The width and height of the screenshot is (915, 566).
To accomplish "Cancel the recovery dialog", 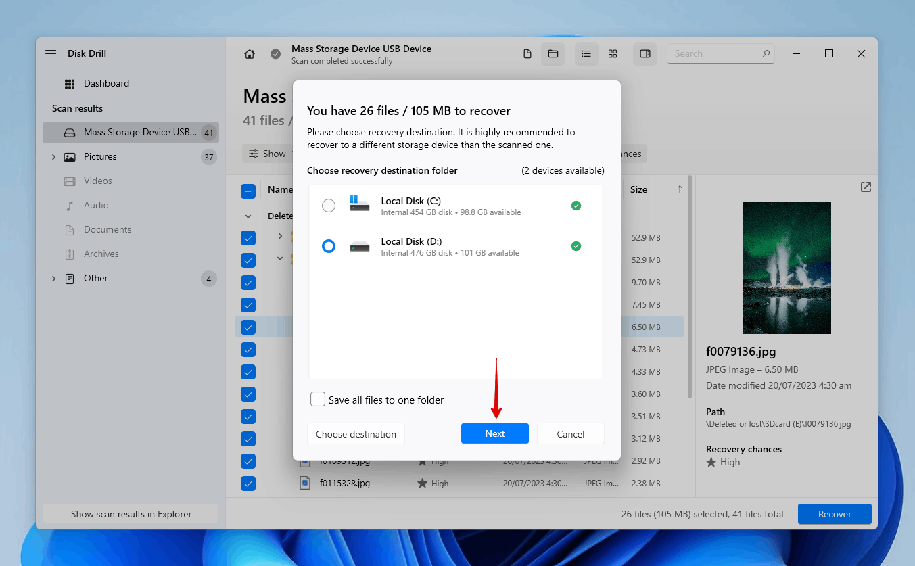I will [x=571, y=434].
